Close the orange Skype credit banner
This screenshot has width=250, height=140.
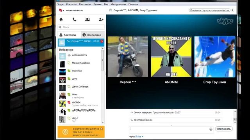102,129
